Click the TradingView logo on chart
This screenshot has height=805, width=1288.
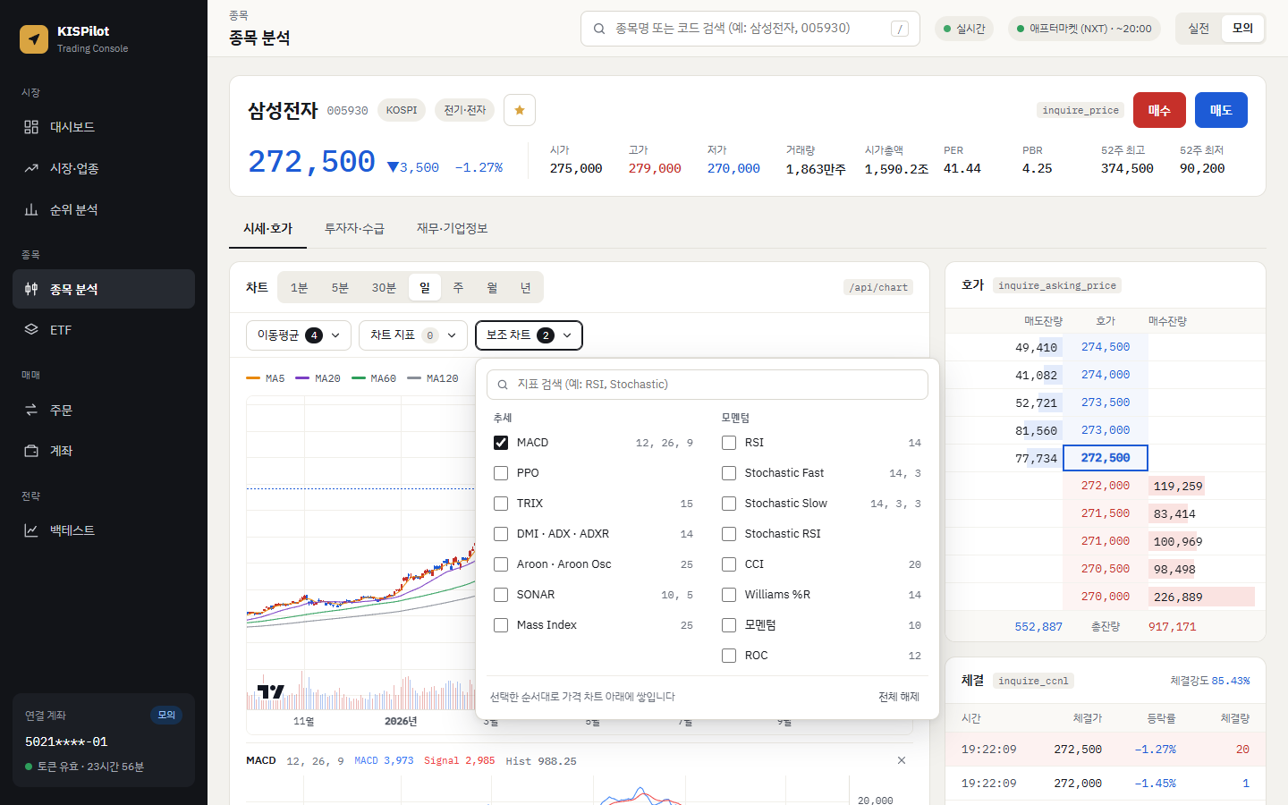click(270, 691)
